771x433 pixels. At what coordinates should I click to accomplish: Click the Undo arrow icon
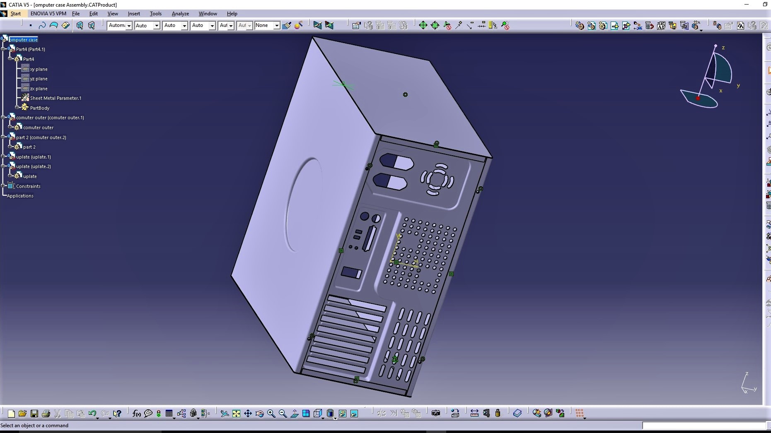[92, 413]
